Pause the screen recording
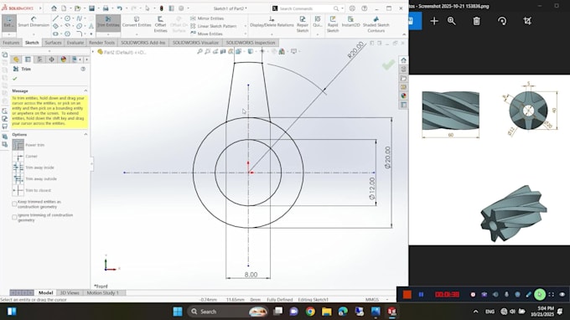 [421, 294]
